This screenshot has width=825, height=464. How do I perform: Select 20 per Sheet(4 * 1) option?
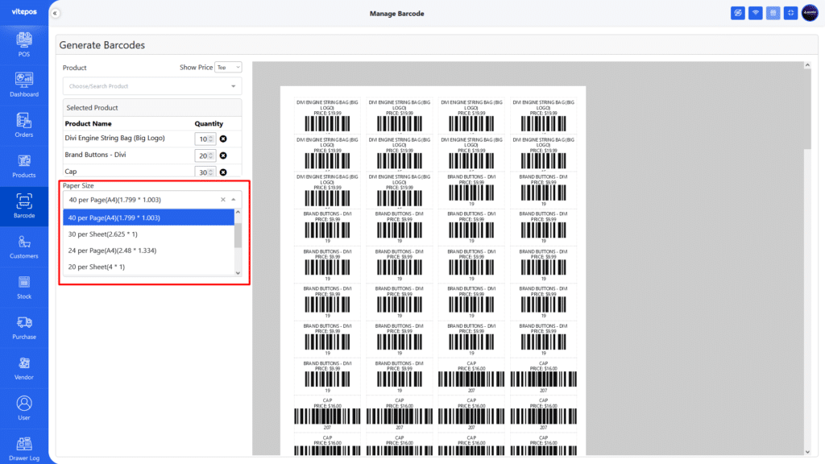click(149, 267)
